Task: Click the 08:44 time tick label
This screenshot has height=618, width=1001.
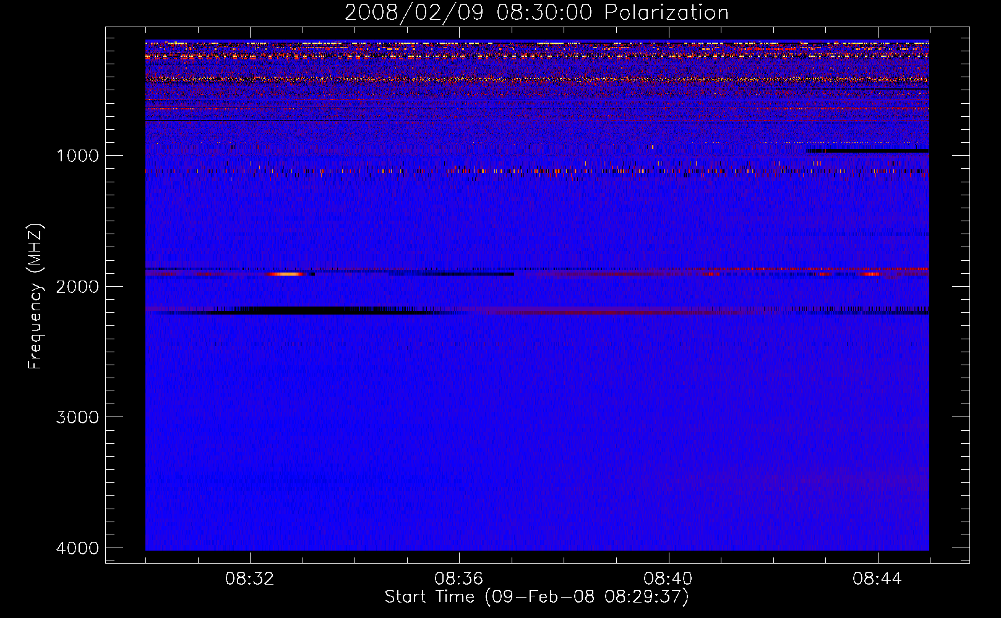Action: point(877,579)
